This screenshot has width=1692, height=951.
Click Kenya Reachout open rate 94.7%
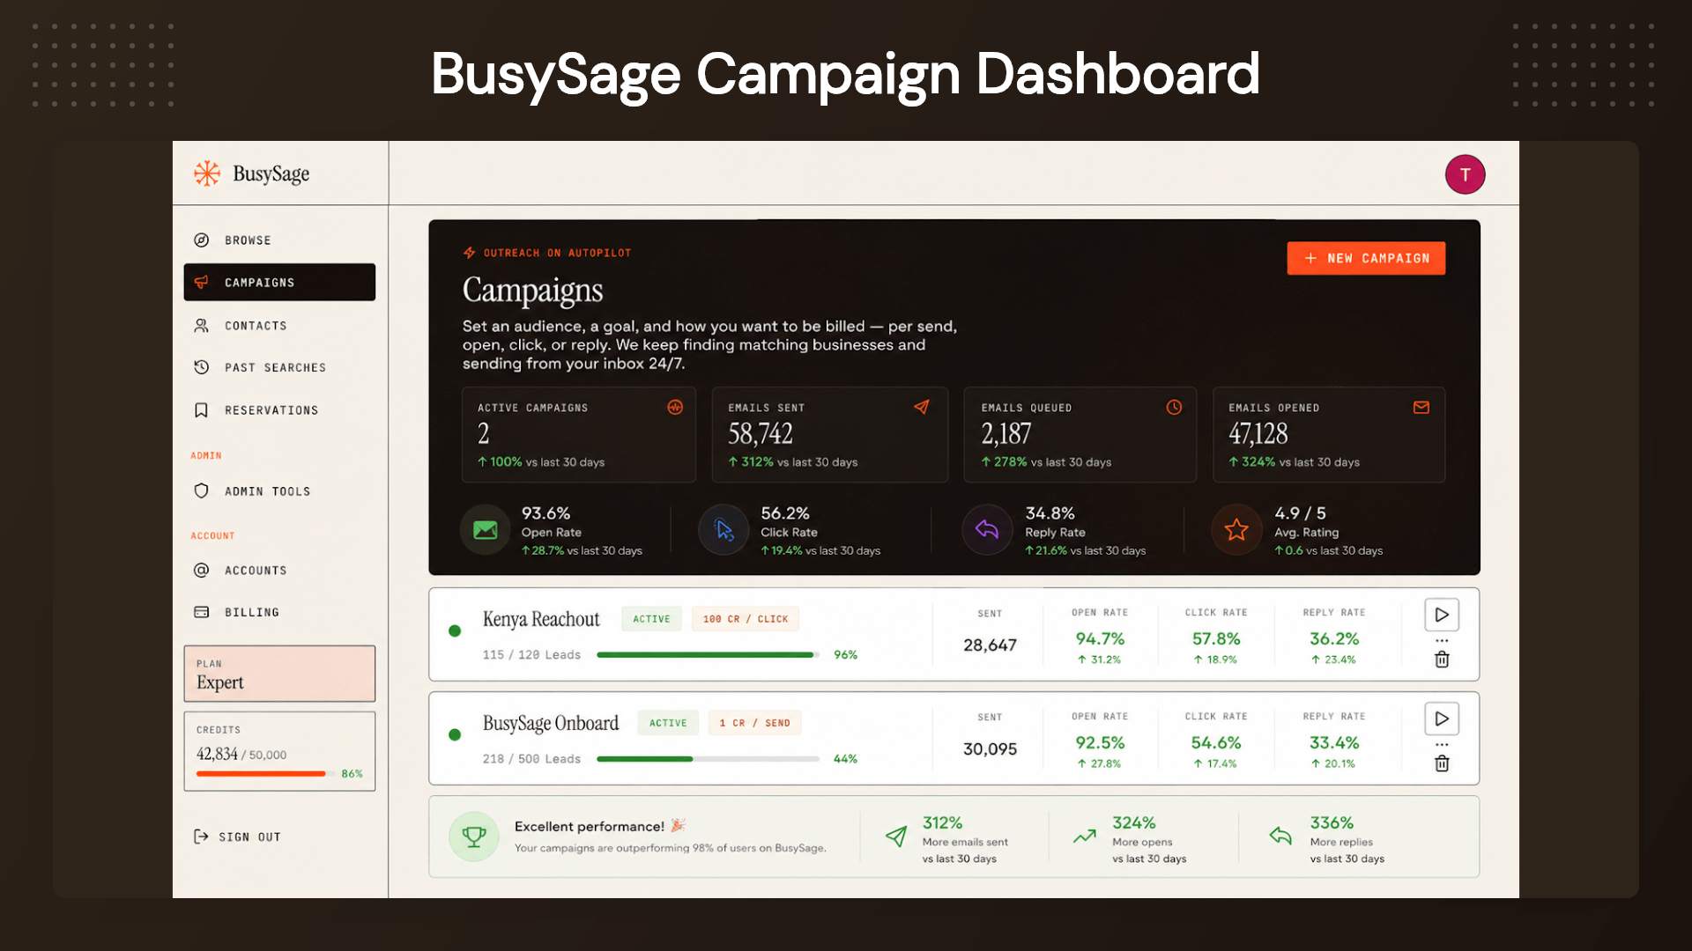pyautogui.click(x=1100, y=638)
